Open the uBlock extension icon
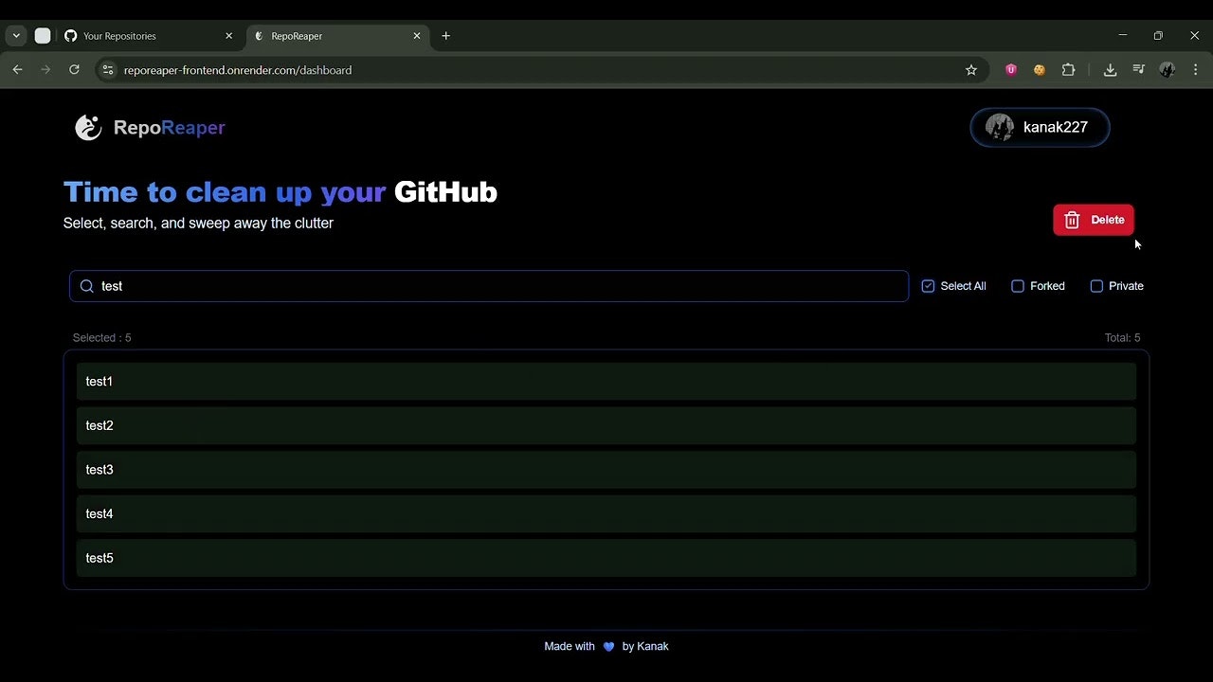 1011,70
